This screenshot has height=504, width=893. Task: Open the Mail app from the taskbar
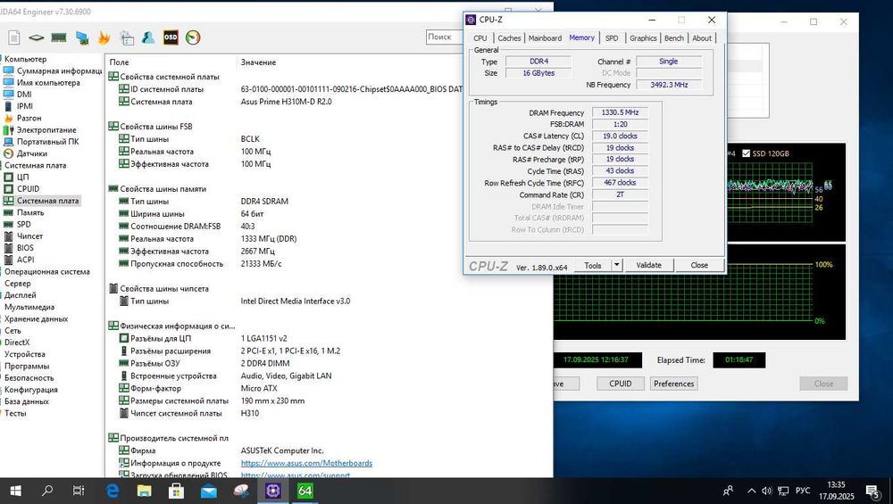(208, 491)
